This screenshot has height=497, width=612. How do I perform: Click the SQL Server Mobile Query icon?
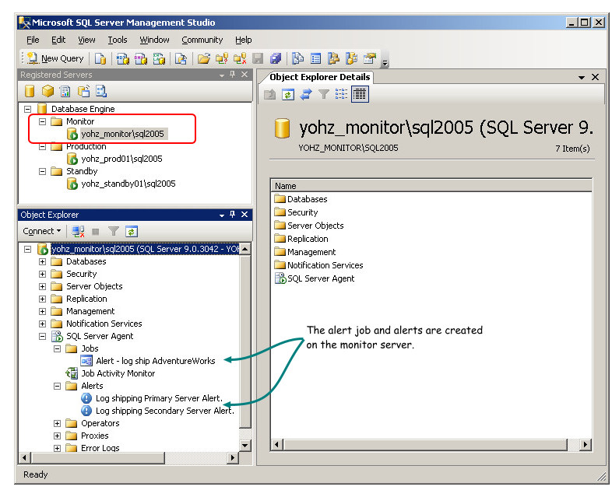[181, 58]
